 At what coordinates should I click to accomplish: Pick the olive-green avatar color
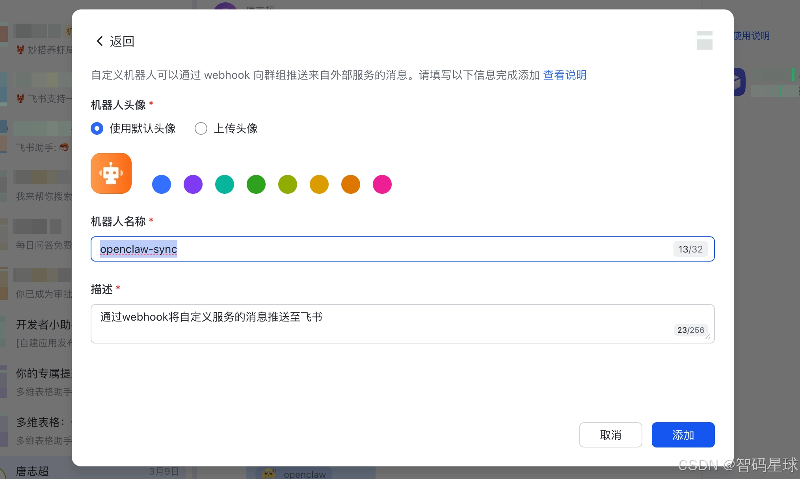[x=288, y=184]
